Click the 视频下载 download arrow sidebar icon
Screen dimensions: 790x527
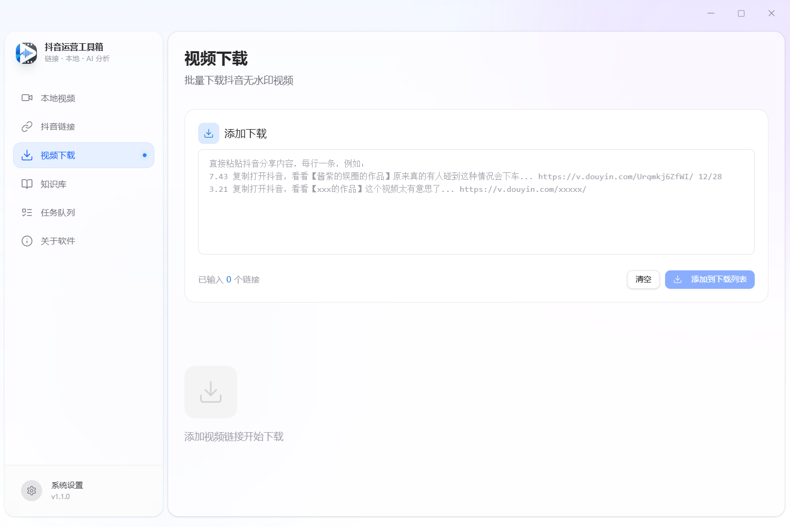27,155
